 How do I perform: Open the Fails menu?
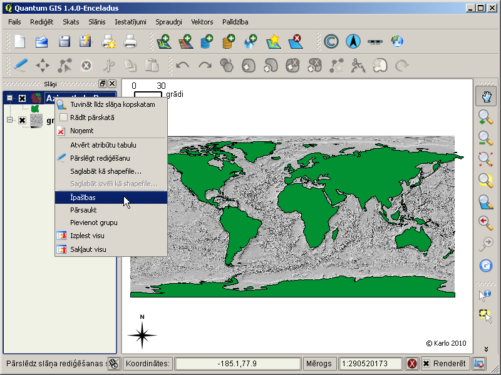coord(14,22)
